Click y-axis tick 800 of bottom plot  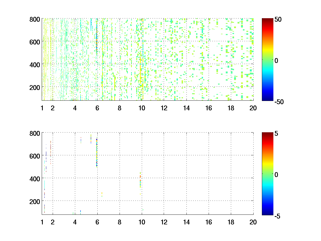(x=35, y=133)
